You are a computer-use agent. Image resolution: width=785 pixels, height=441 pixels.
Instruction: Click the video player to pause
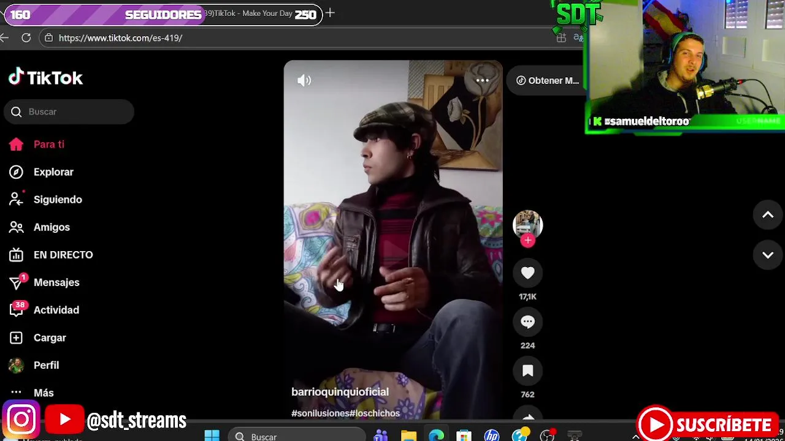(x=393, y=239)
